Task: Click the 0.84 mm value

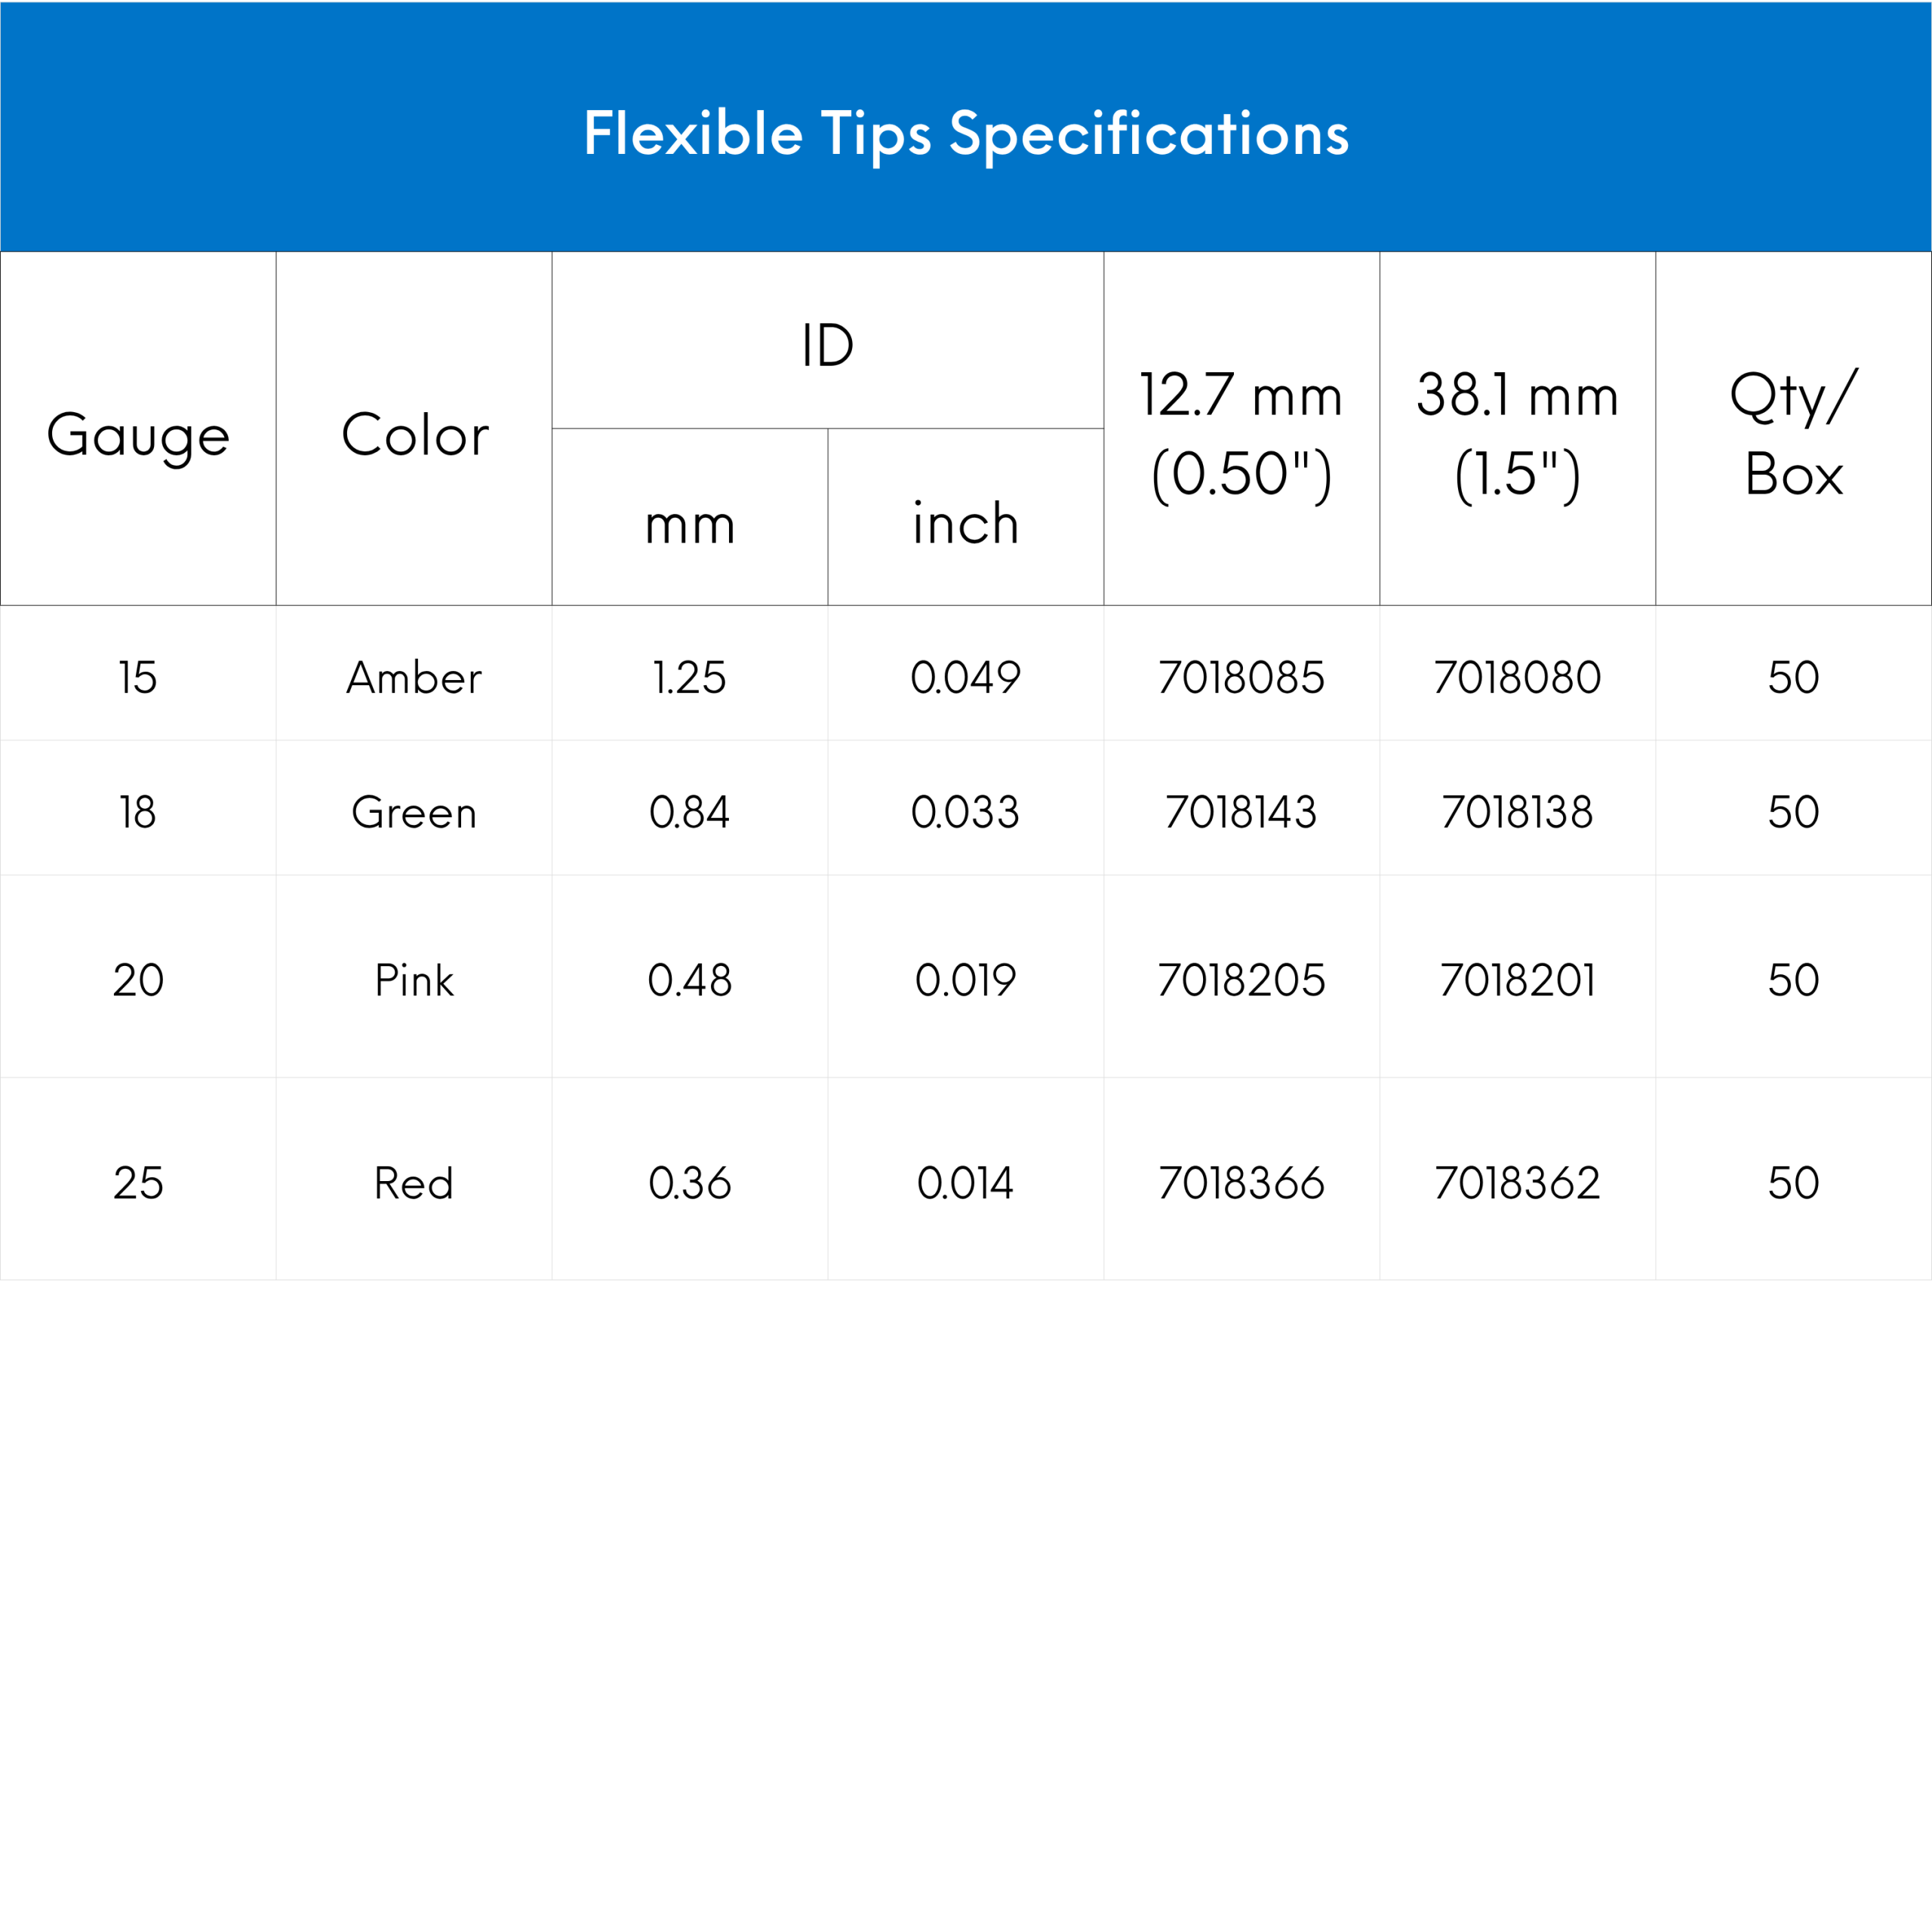Action: (689, 812)
